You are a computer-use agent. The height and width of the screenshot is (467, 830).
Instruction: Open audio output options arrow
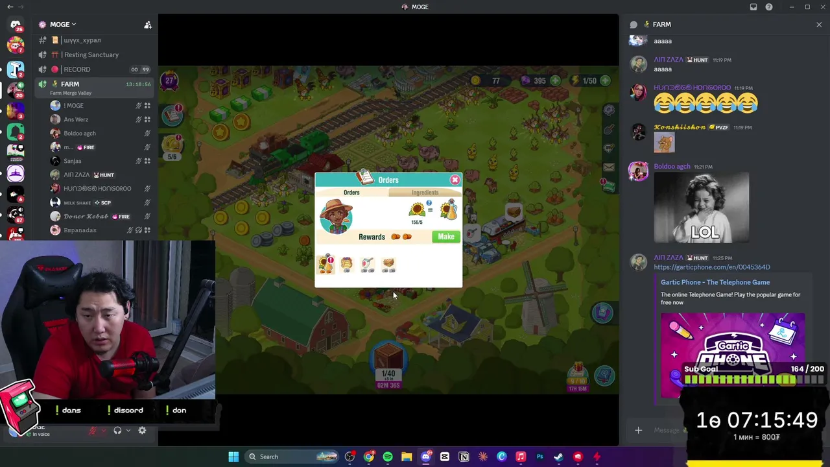click(128, 431)
